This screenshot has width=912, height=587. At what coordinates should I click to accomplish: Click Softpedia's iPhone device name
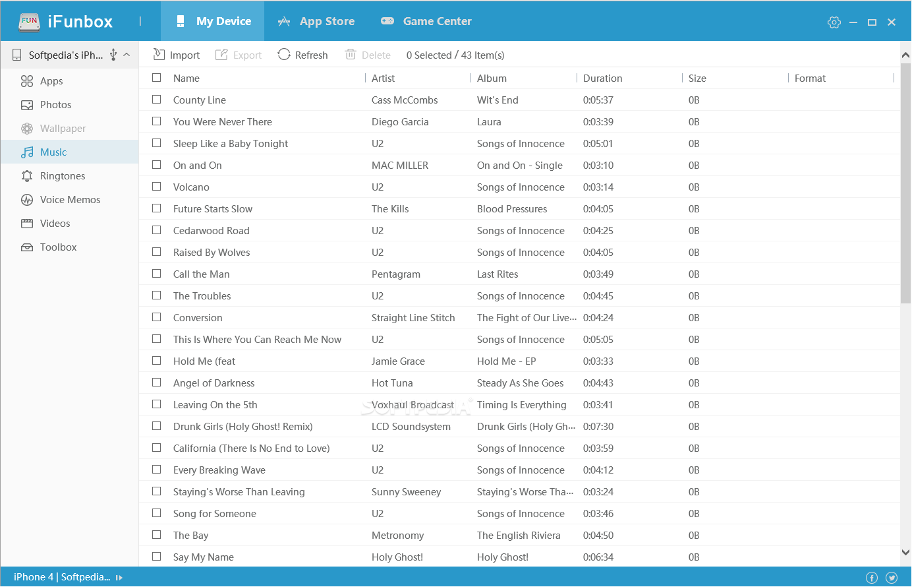(x=66, y=55)
